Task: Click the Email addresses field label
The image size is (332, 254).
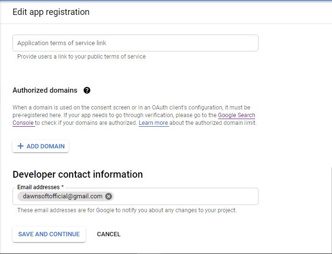Action: (40, 187)
